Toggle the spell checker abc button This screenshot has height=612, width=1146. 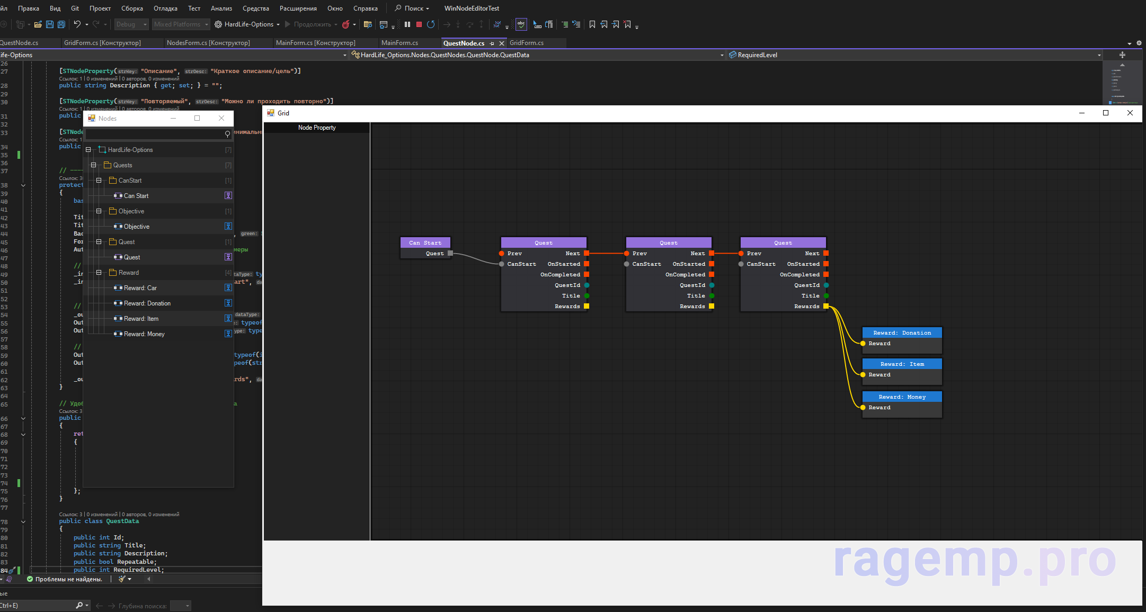521,24
